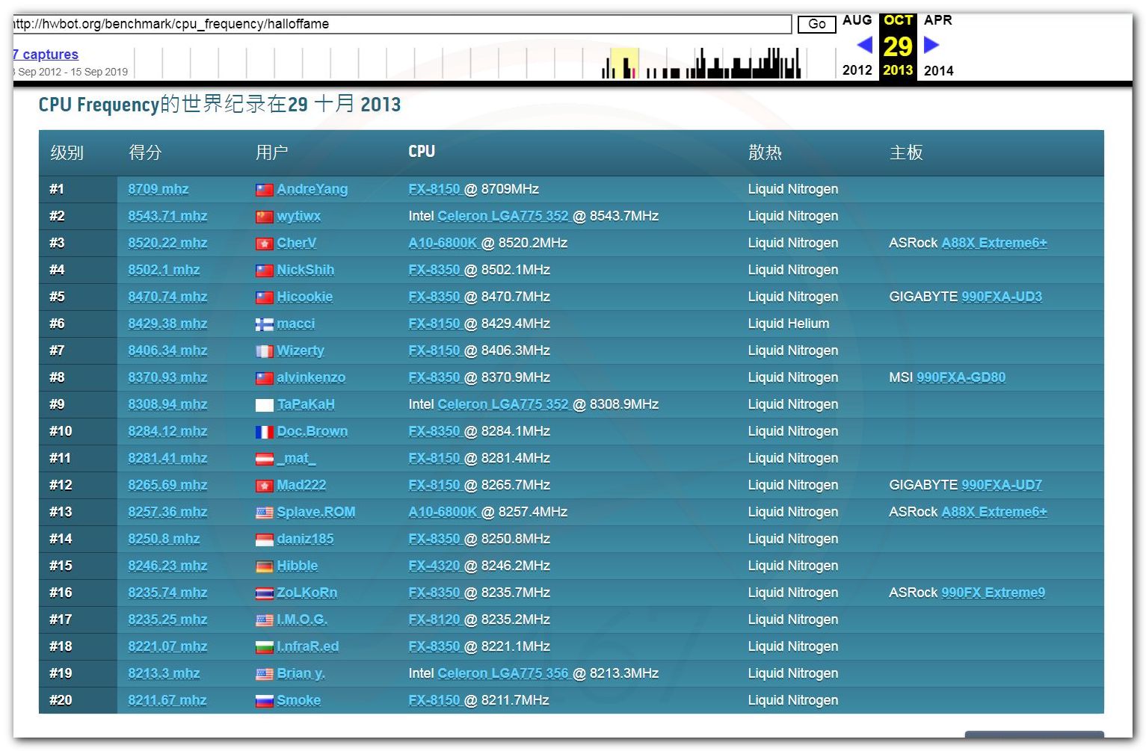Open the A10-6800K CPU link in row #3
The image size is (1146, 751).
(443, 243)
